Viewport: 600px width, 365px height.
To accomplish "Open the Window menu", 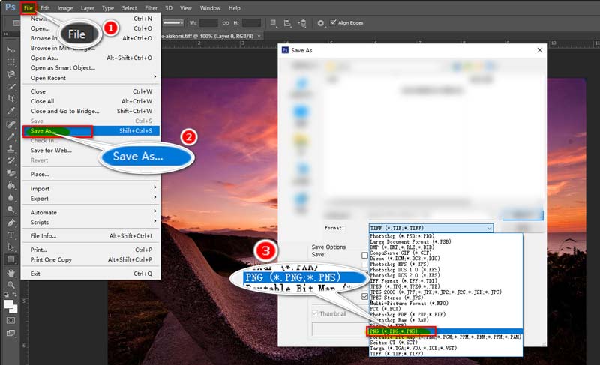I will pyautogui.click(x=210, y=8).
